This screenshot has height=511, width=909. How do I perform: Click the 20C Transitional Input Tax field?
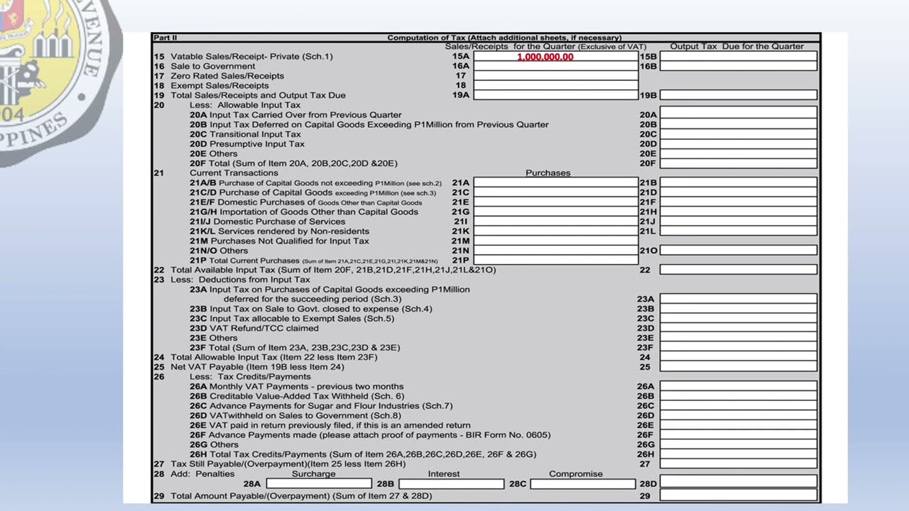tap(739, 134)
